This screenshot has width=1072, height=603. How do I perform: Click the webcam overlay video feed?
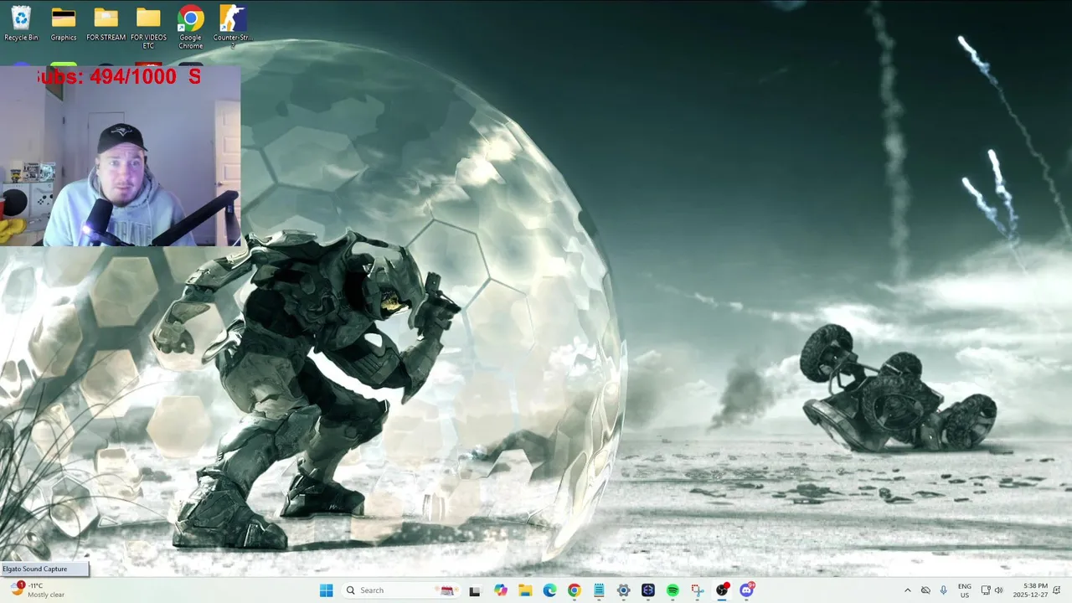click(121, 156)
